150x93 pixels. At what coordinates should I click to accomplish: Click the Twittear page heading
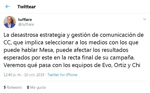tap(26, 7)
